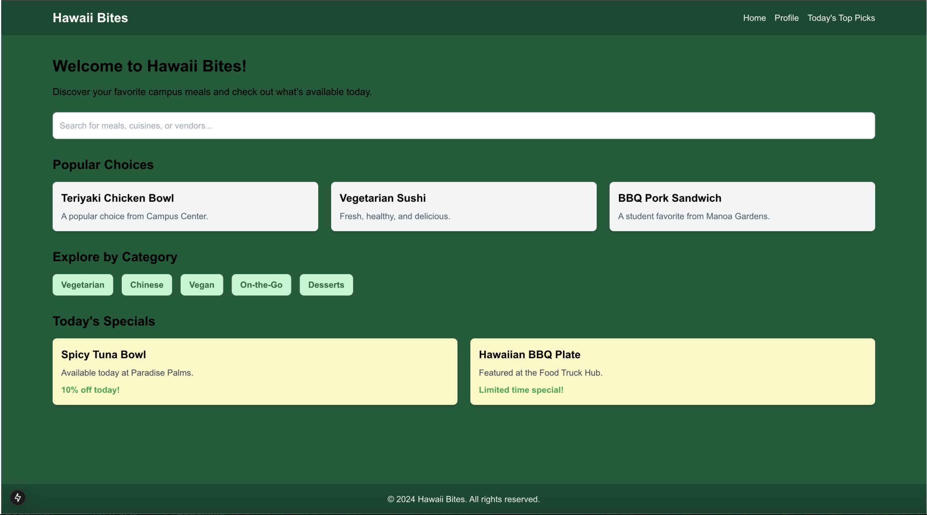This screenshot has width=927, height=515.
Task: Filter meals by Vegetarian category
Action: tap(83, 285)
